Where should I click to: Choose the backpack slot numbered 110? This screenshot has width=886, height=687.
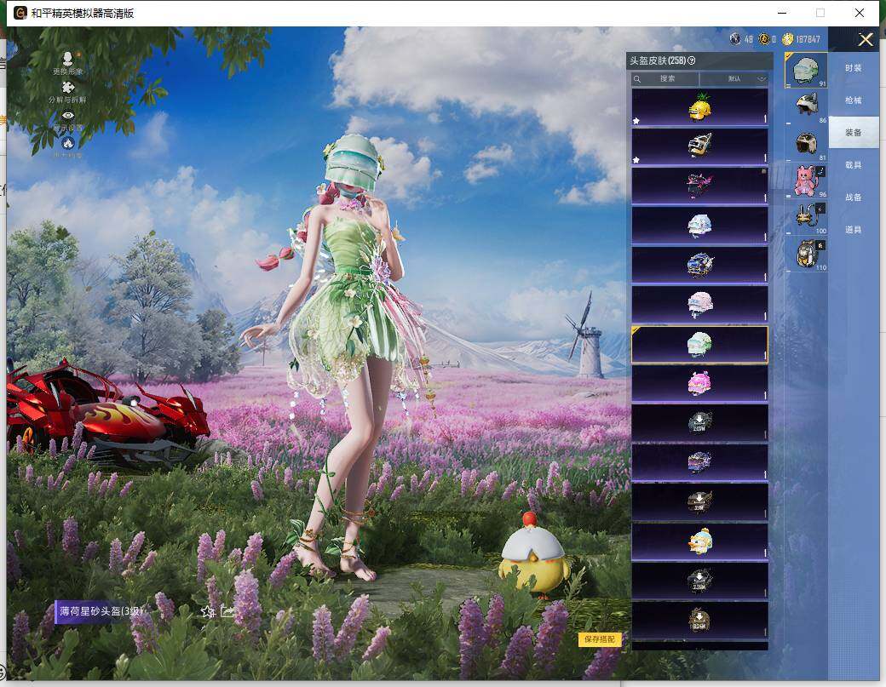[x=806, y=254]
